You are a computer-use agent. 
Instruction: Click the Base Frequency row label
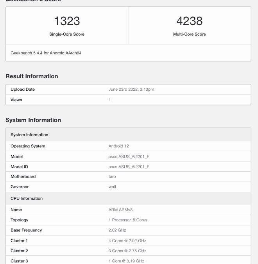(x=26, y=230)
